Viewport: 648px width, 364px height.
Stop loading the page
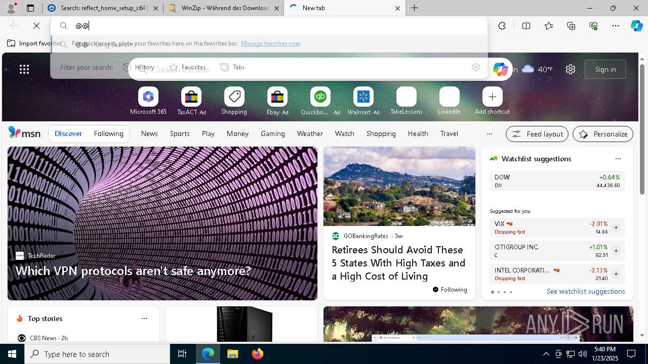[36, 26]
